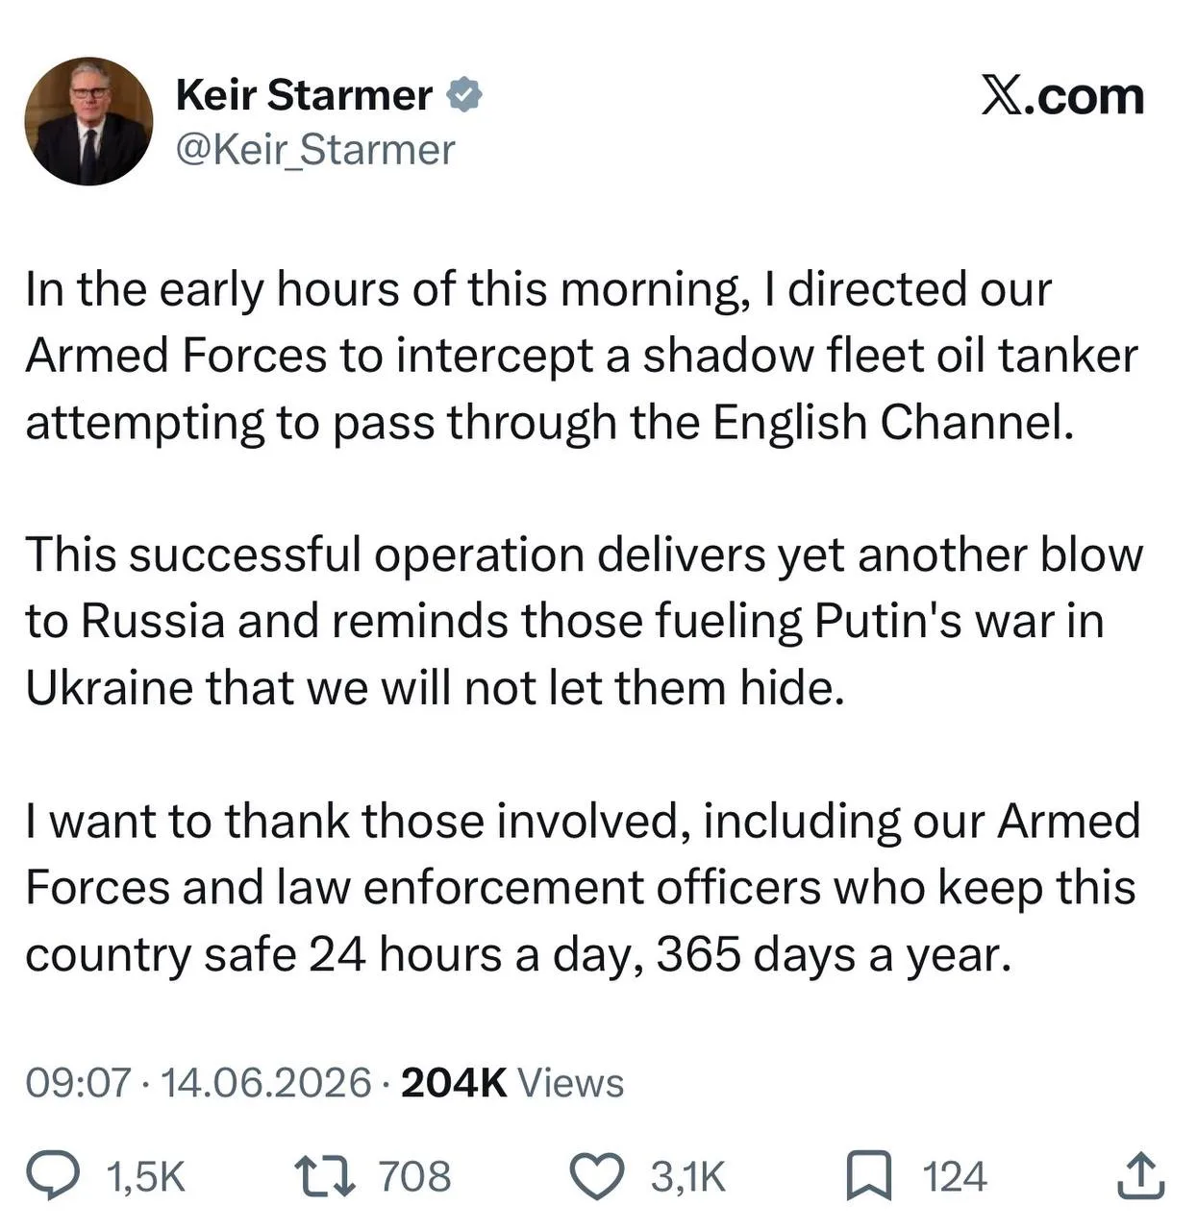The width and height of the screenshot is (1197, 1230).
Task: Open Keir Starmer's profile picture
Action: pos(88,121)
